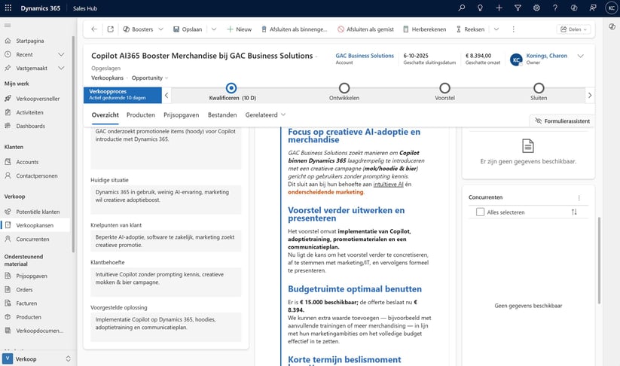Open the search magnifier in top bar
This screenshot has width=620, height=366.
click(462, 8)
